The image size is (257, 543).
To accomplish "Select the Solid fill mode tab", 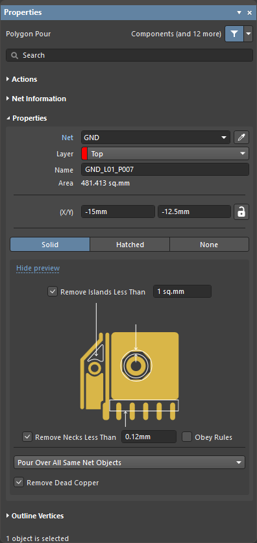I will (50, 244).
